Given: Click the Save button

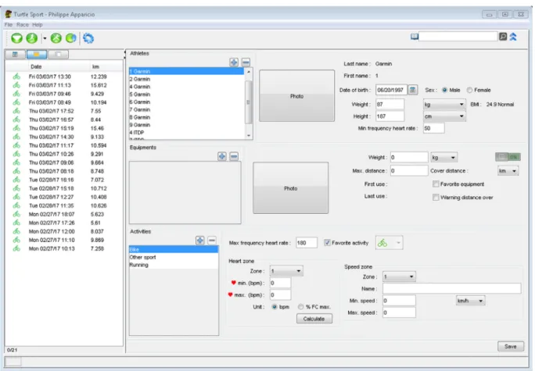Looking at the screenshot, I should [x=510, y=346].
